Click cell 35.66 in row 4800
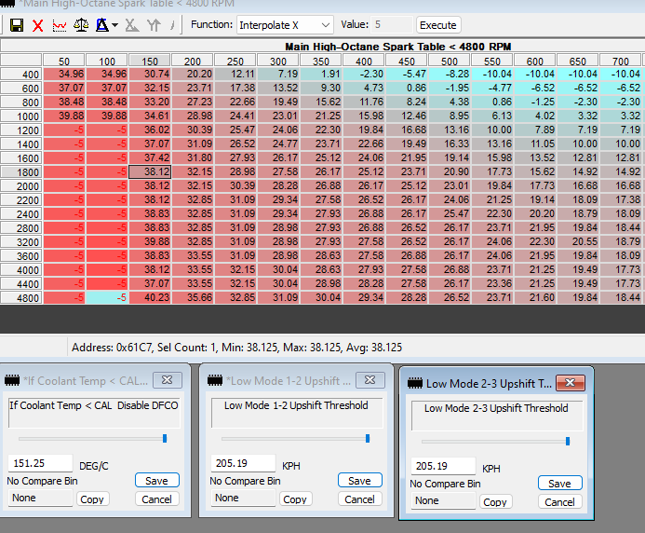645x533 pixels. pyautogui.click(x=193, y=297)
